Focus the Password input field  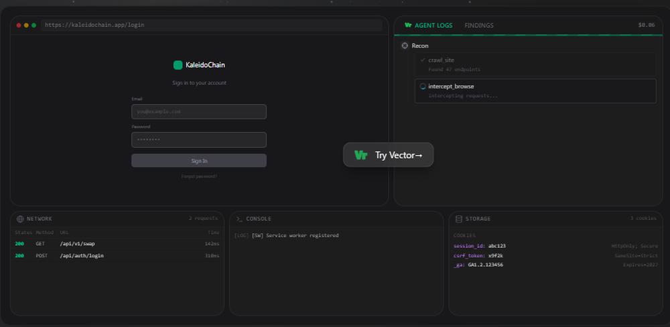(199, 140)
